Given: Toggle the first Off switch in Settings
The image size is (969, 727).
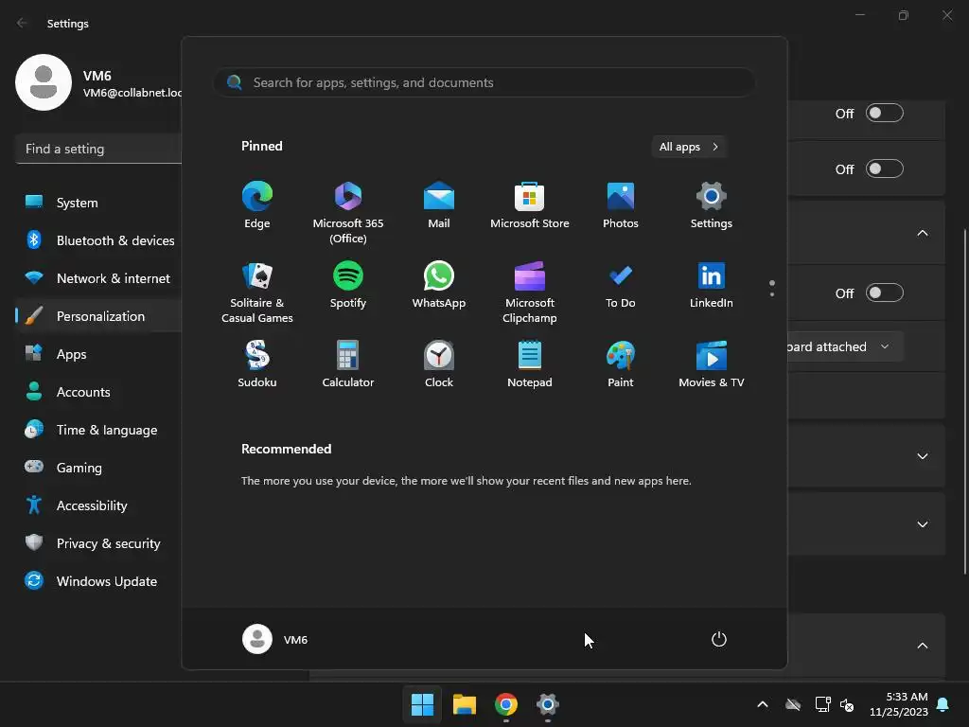Looking at the screenshot, I should point(885,114).
